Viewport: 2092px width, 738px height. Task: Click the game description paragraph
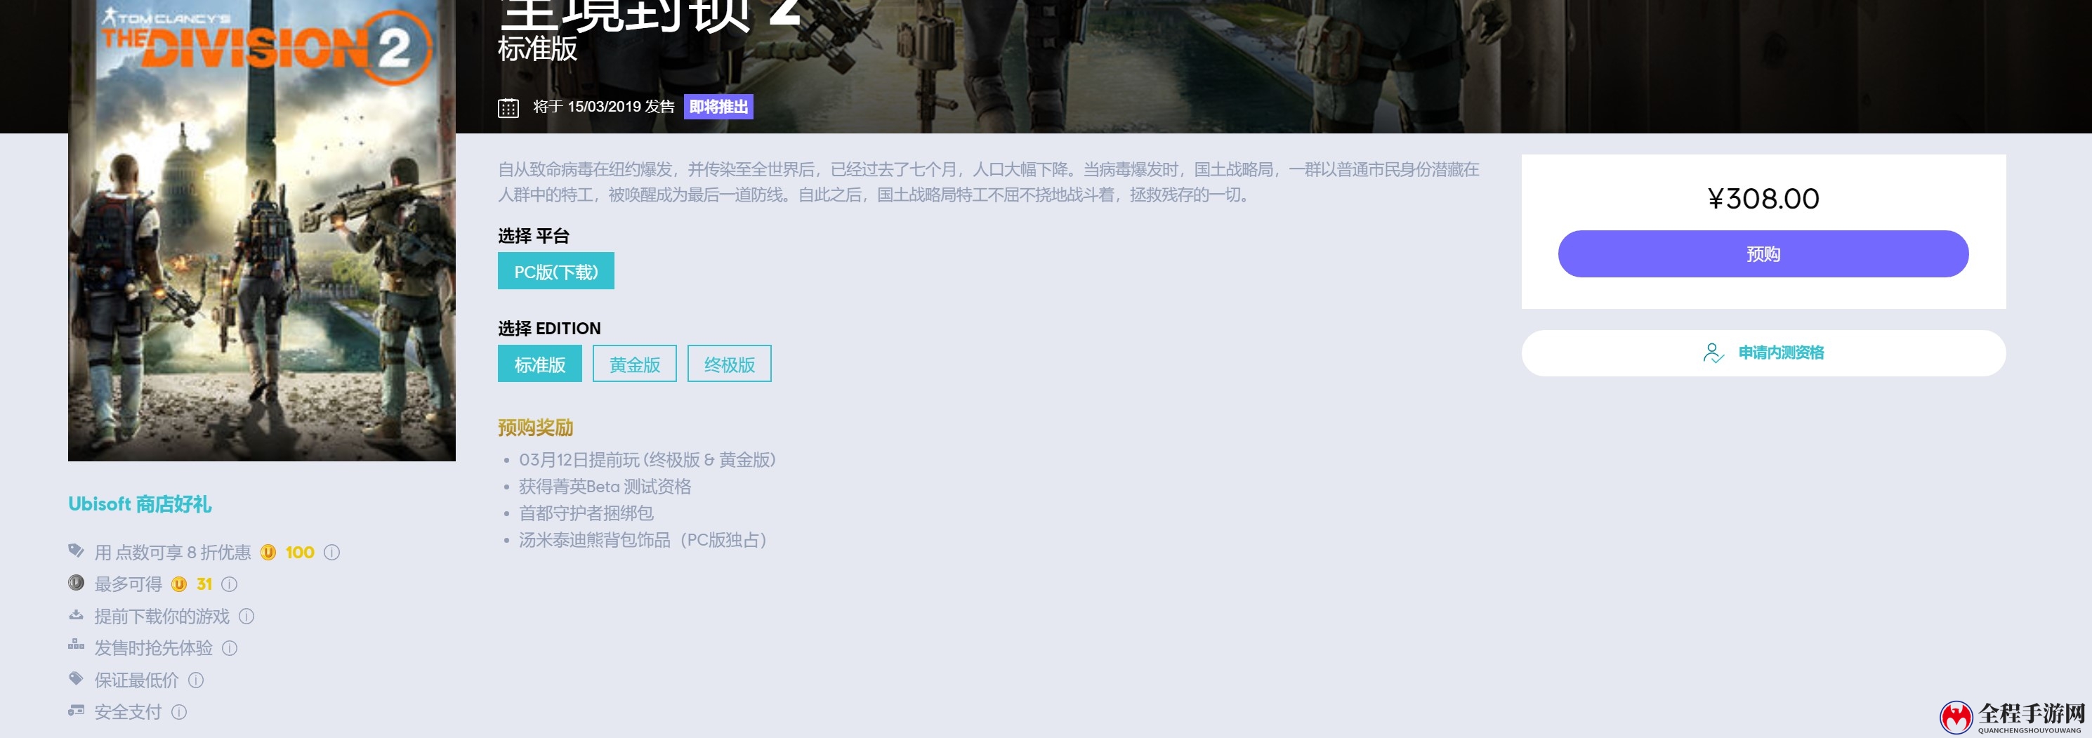pyautogui.click(x=988, y=182)
